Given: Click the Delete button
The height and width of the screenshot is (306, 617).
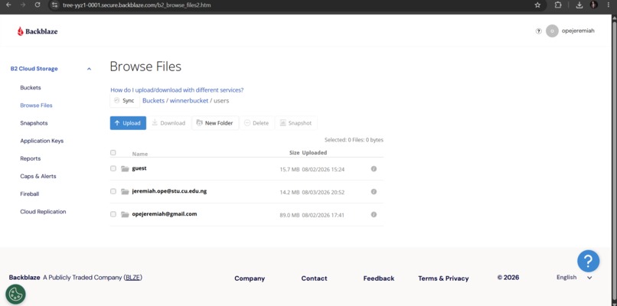Looking at the screenshot, I should 256,123.
